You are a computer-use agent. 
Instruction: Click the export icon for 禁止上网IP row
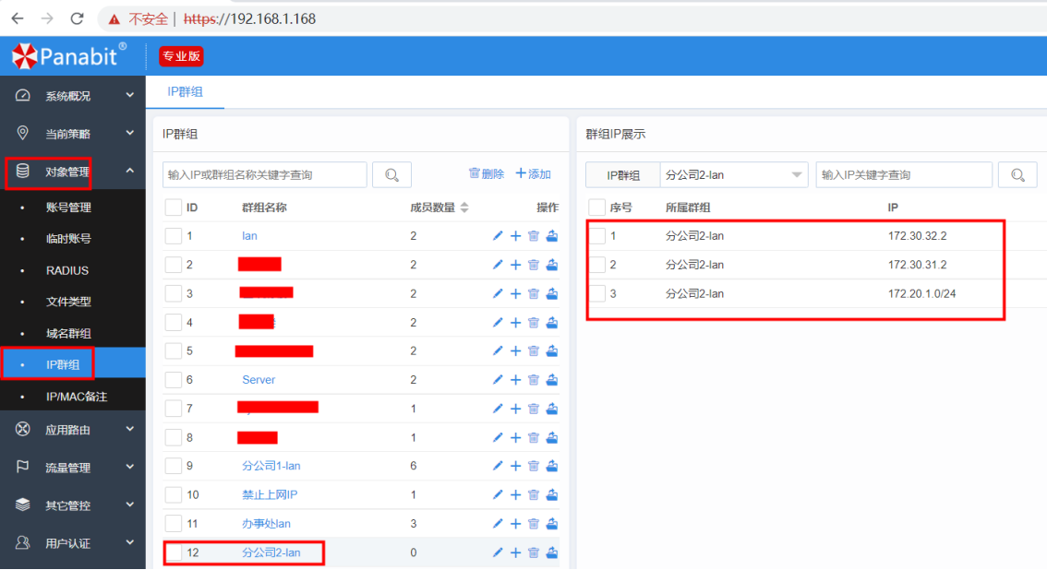(552, 494)
